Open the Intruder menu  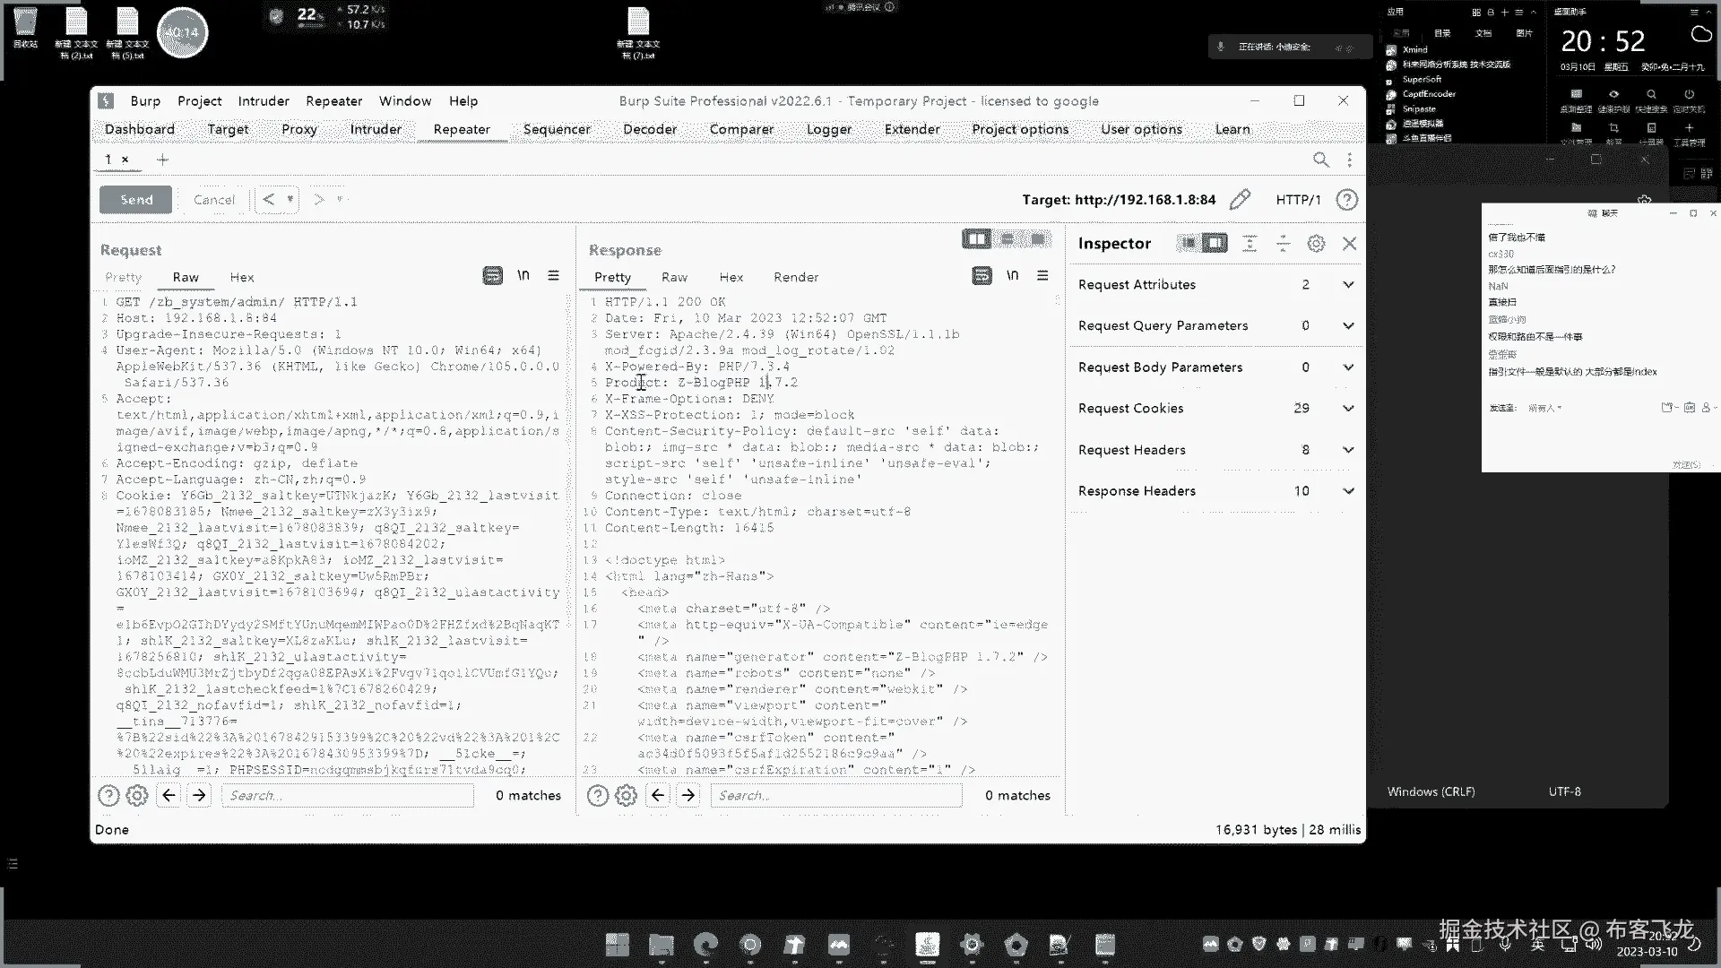click(263, 101)
